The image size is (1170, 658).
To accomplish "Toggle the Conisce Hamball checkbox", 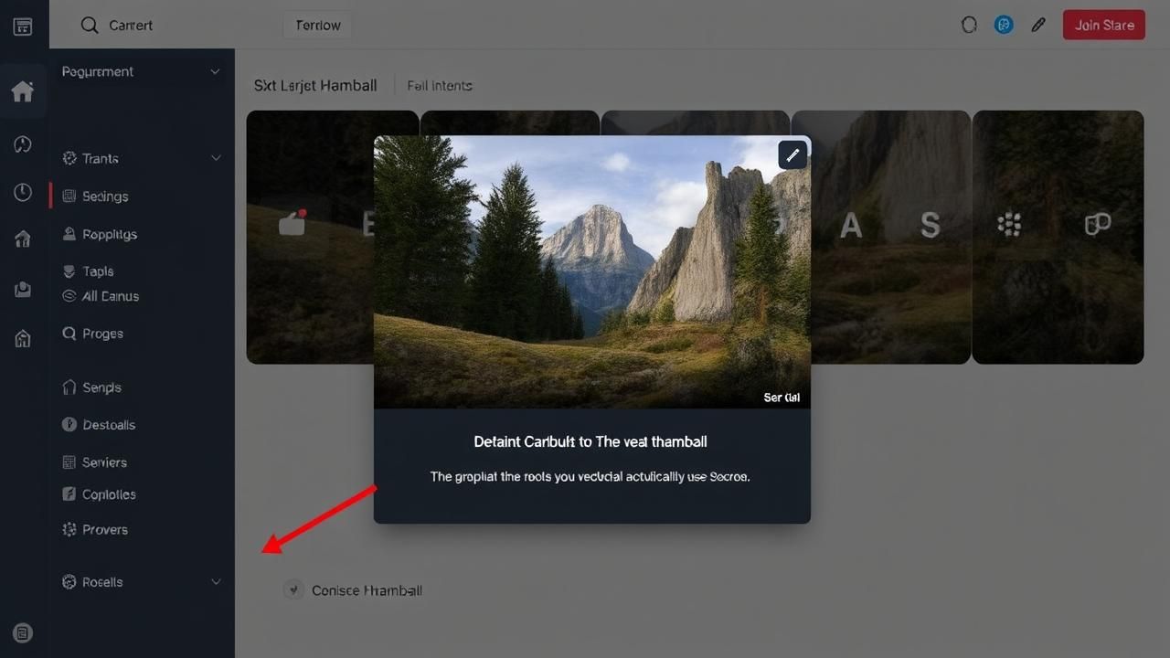I will pos(293,590).
